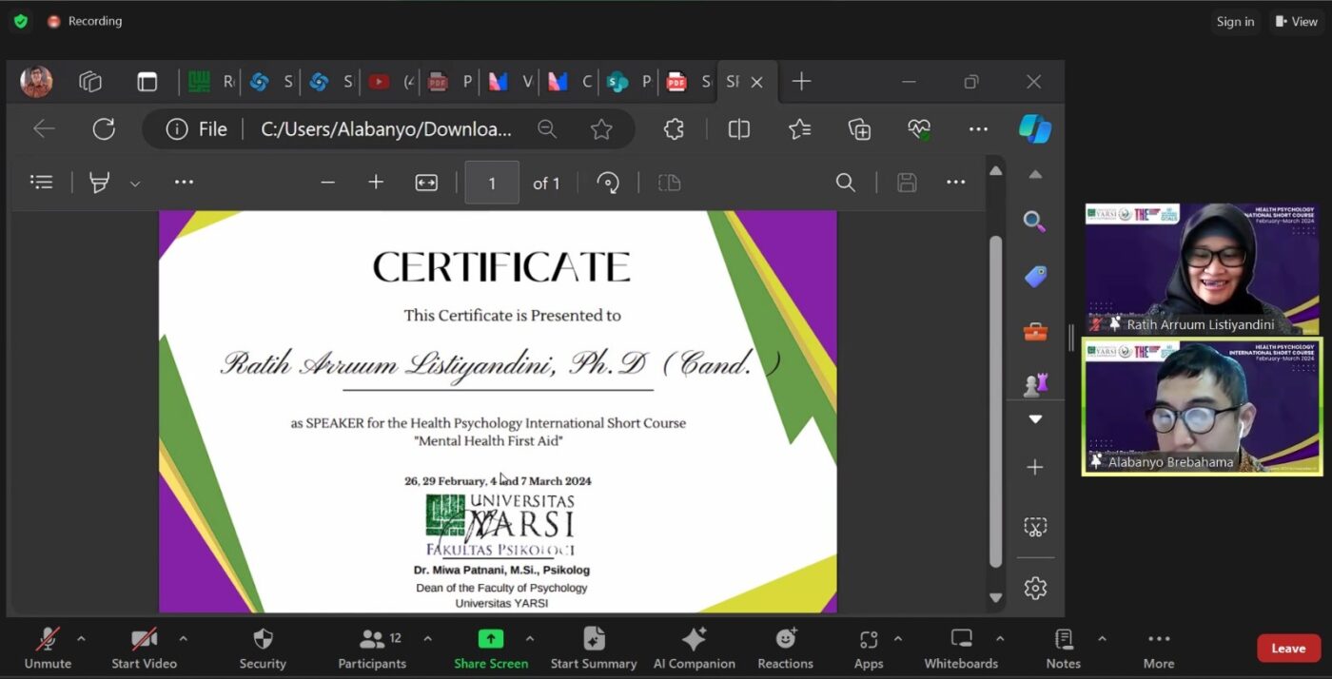This screenshot has height=679, width=1332.
Task: Open the sidebar games chess icon
Action: (x=1035, y=385)
